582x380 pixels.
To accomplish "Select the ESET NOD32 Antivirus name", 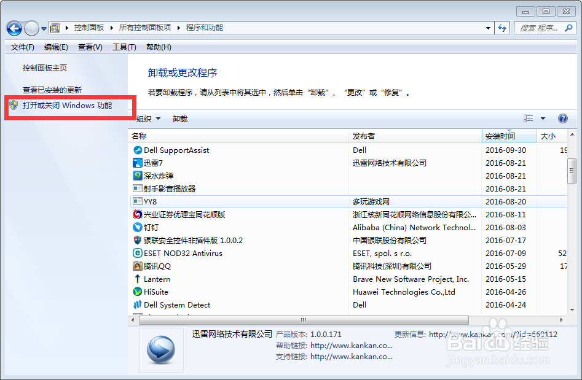I will point(183,253).
